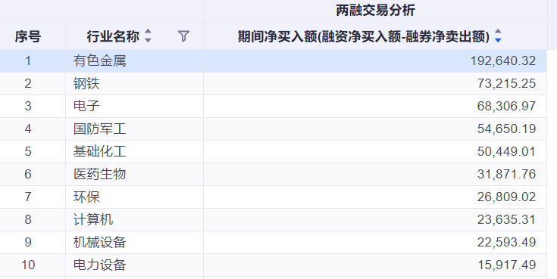
Task: Click the value 50,449.01
Action: 506,152
